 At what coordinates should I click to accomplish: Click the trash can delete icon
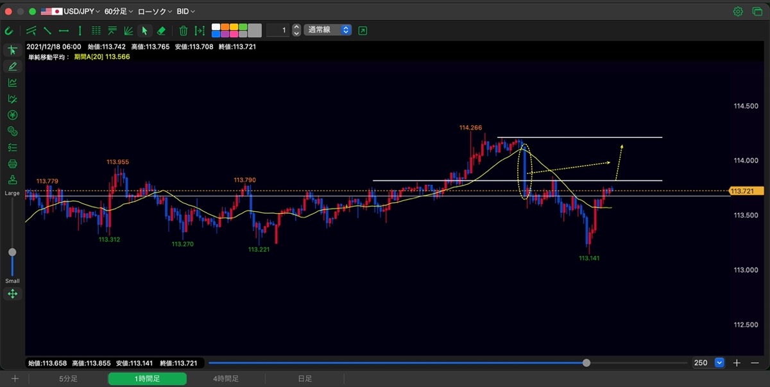click(x=184, y=30)
